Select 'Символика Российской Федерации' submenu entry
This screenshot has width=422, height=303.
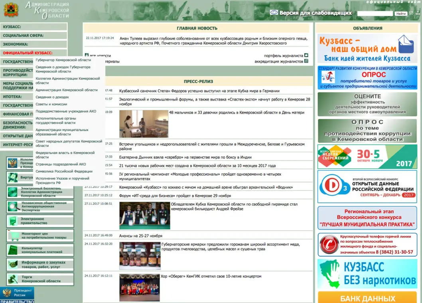(64, 171)
